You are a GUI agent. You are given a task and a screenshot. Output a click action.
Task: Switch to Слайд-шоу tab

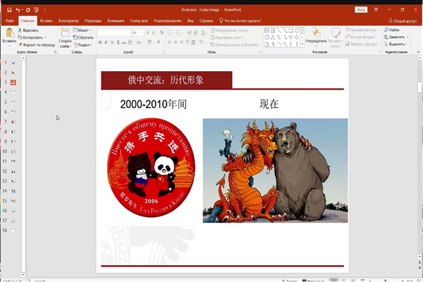(139, 20)
